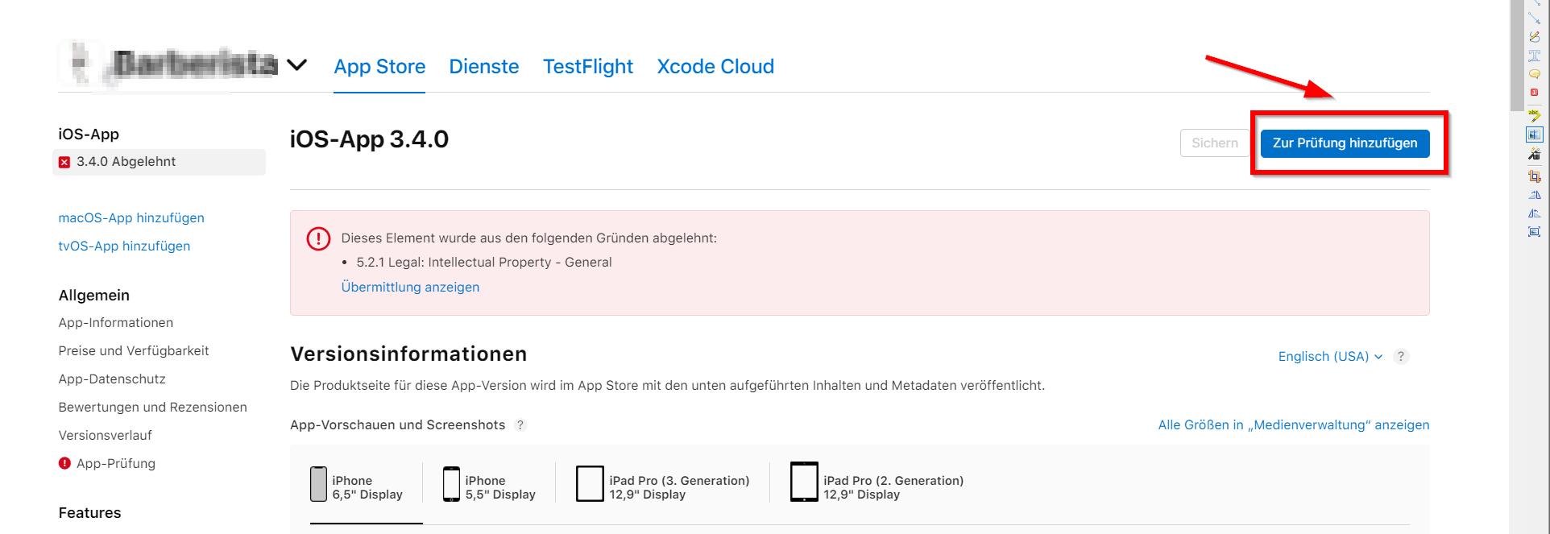Open Alle Größen in Medienverwaltung anzeigen

[1294, 424]
